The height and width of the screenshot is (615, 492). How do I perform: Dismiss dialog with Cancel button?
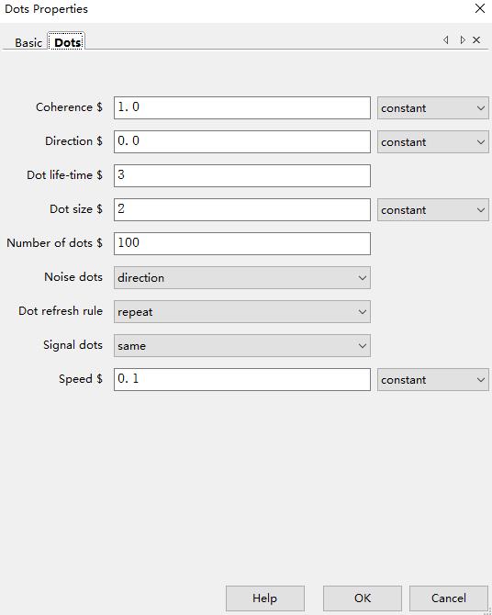point(449,598)
